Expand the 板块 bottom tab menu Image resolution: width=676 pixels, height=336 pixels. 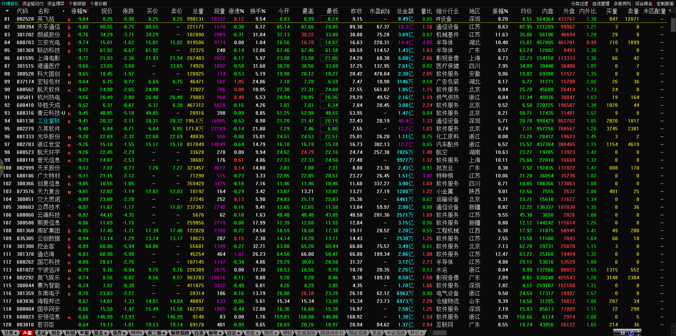tap(215, 333)
